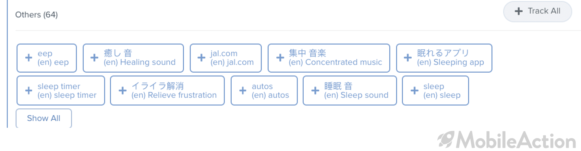Add sleep timer keyword using plus icon
Screen dimensions: 581x151
coord(29,91)
